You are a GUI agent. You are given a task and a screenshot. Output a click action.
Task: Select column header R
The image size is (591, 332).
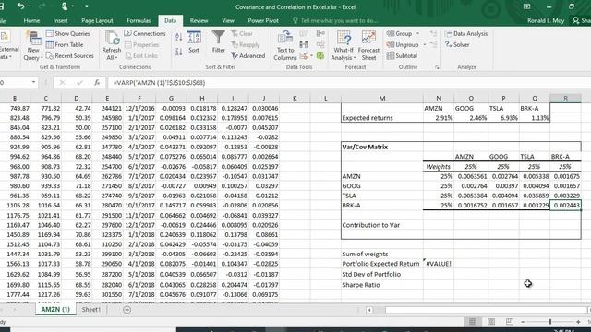click(x=565, y=99)
